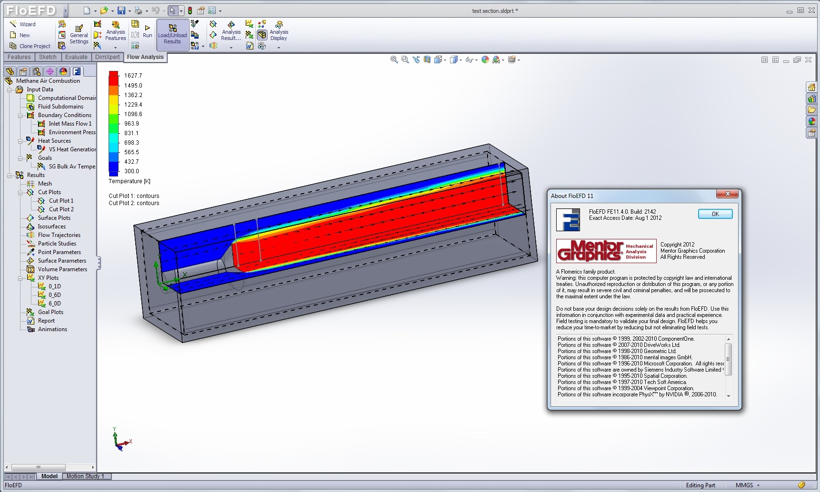Switch to Motion Study 1 tab
The width and height of the screenshot is (820, 492).
[x=85, y=476]
